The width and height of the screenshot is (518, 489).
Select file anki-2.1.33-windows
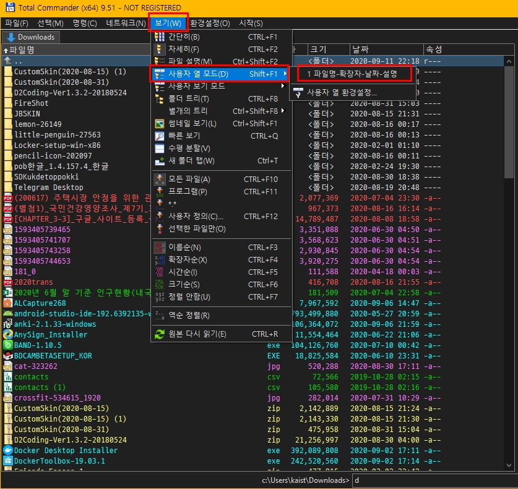point(55,324)
